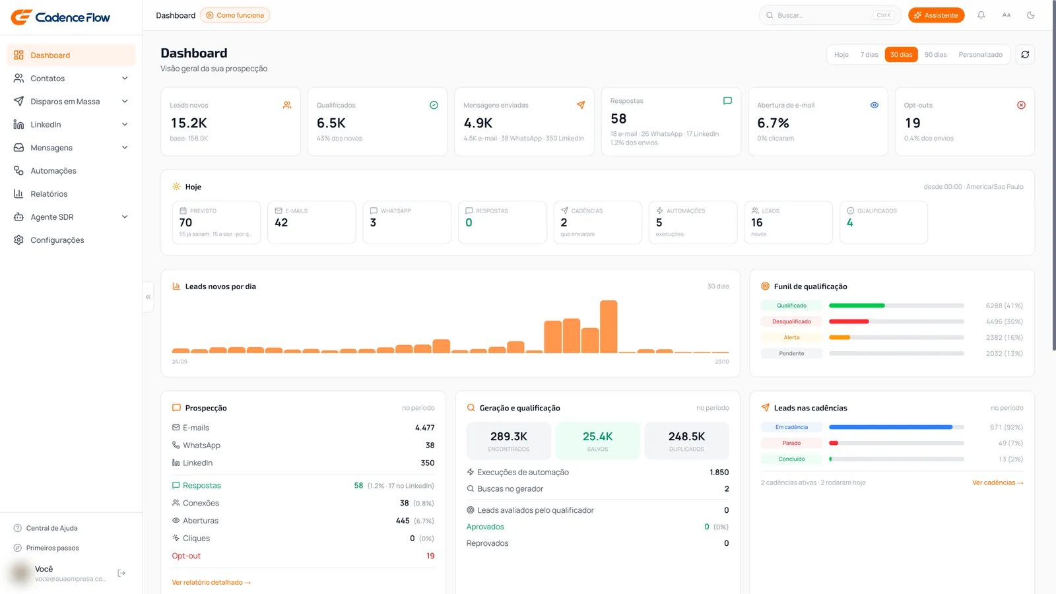Image resolution: width=1056 pixels, height=594 pixels.
Task: Open Ver relatório detalhado link
Action: 211,583
